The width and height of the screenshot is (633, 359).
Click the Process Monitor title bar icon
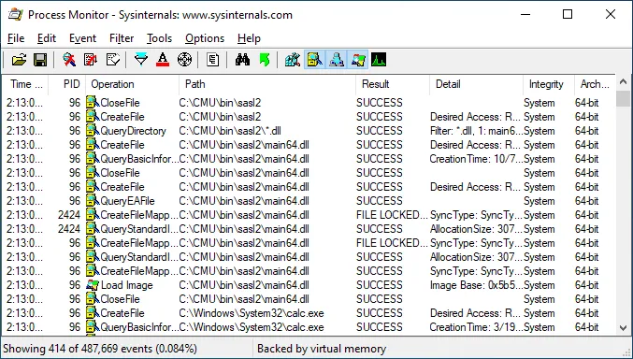15,15
